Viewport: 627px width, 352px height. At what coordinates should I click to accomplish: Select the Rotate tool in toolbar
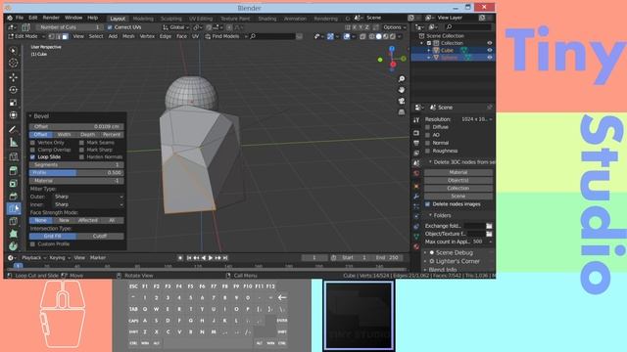(x=13, y=90)
